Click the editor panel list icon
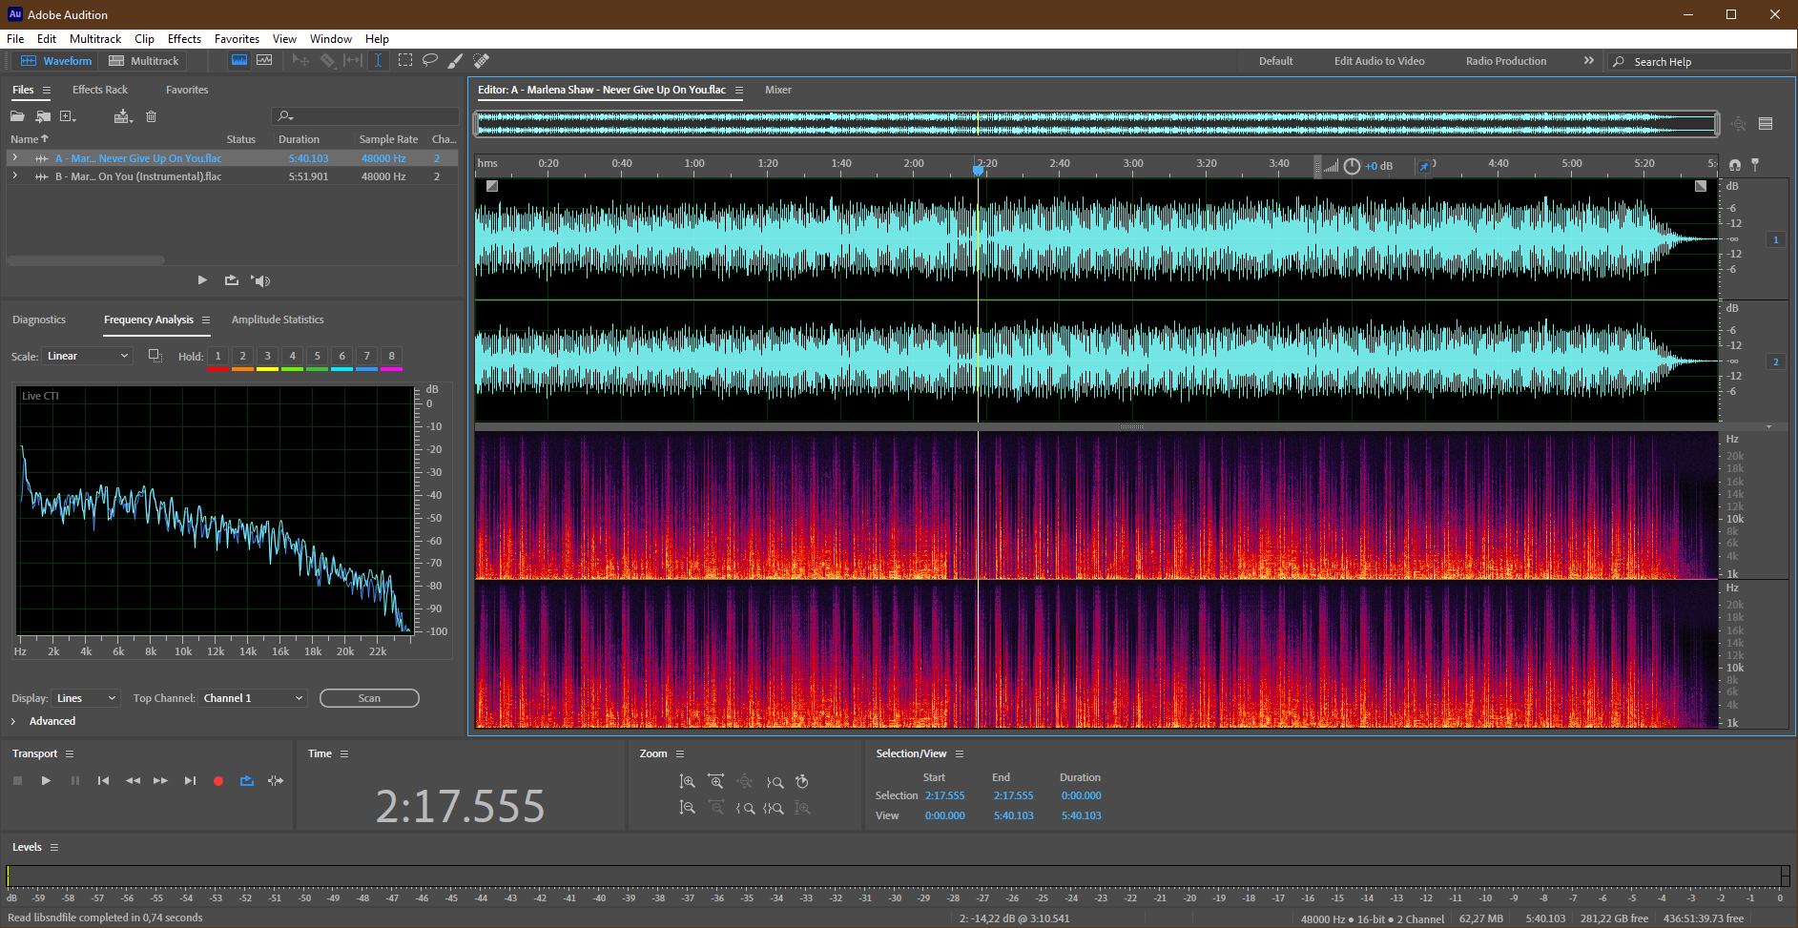This screenshot has height=928, width=1798. (x=1766, y=123)
